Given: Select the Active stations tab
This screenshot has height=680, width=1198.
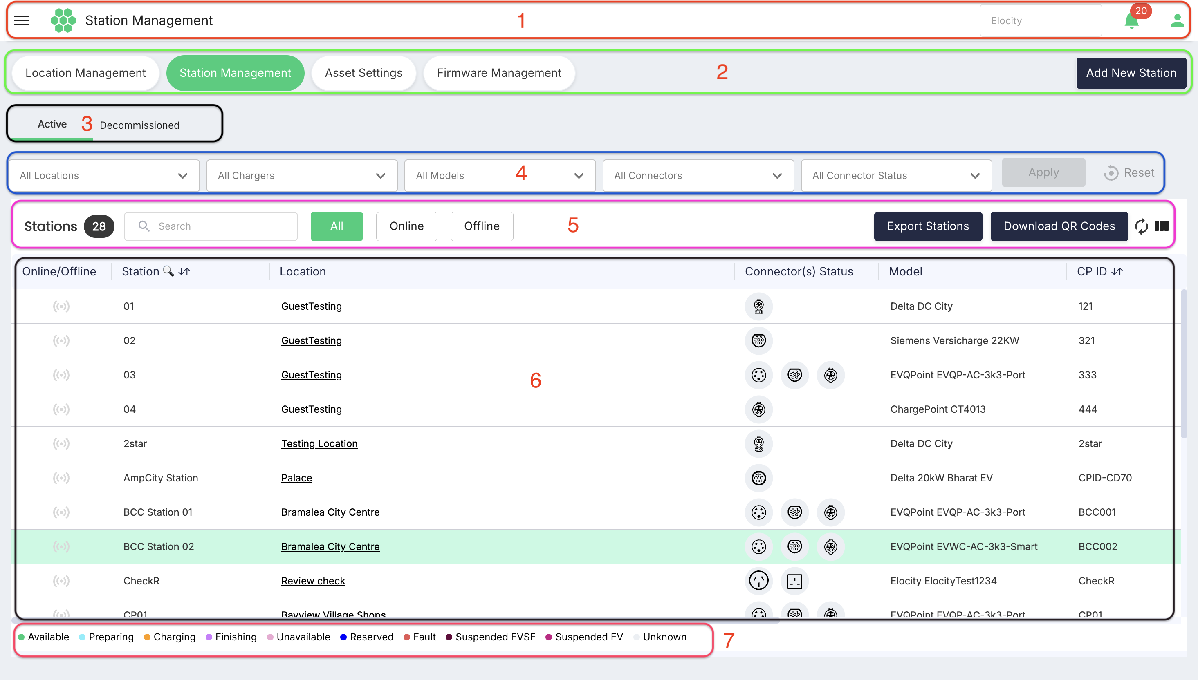Looking at the screenshot, I should tap(52, 124).
